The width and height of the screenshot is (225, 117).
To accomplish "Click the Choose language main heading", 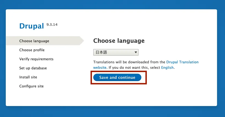I will click(119, 41).
